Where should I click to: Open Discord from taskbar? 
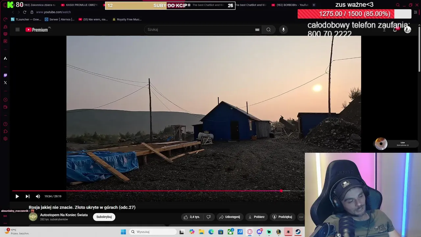click(259, 232)
